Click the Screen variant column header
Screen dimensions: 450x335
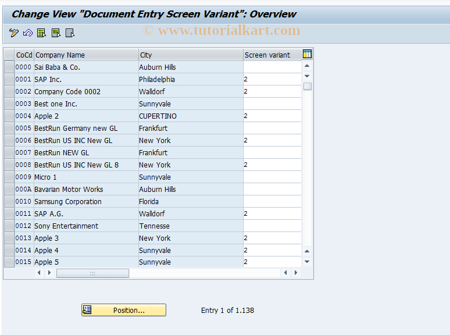[272, 55]
